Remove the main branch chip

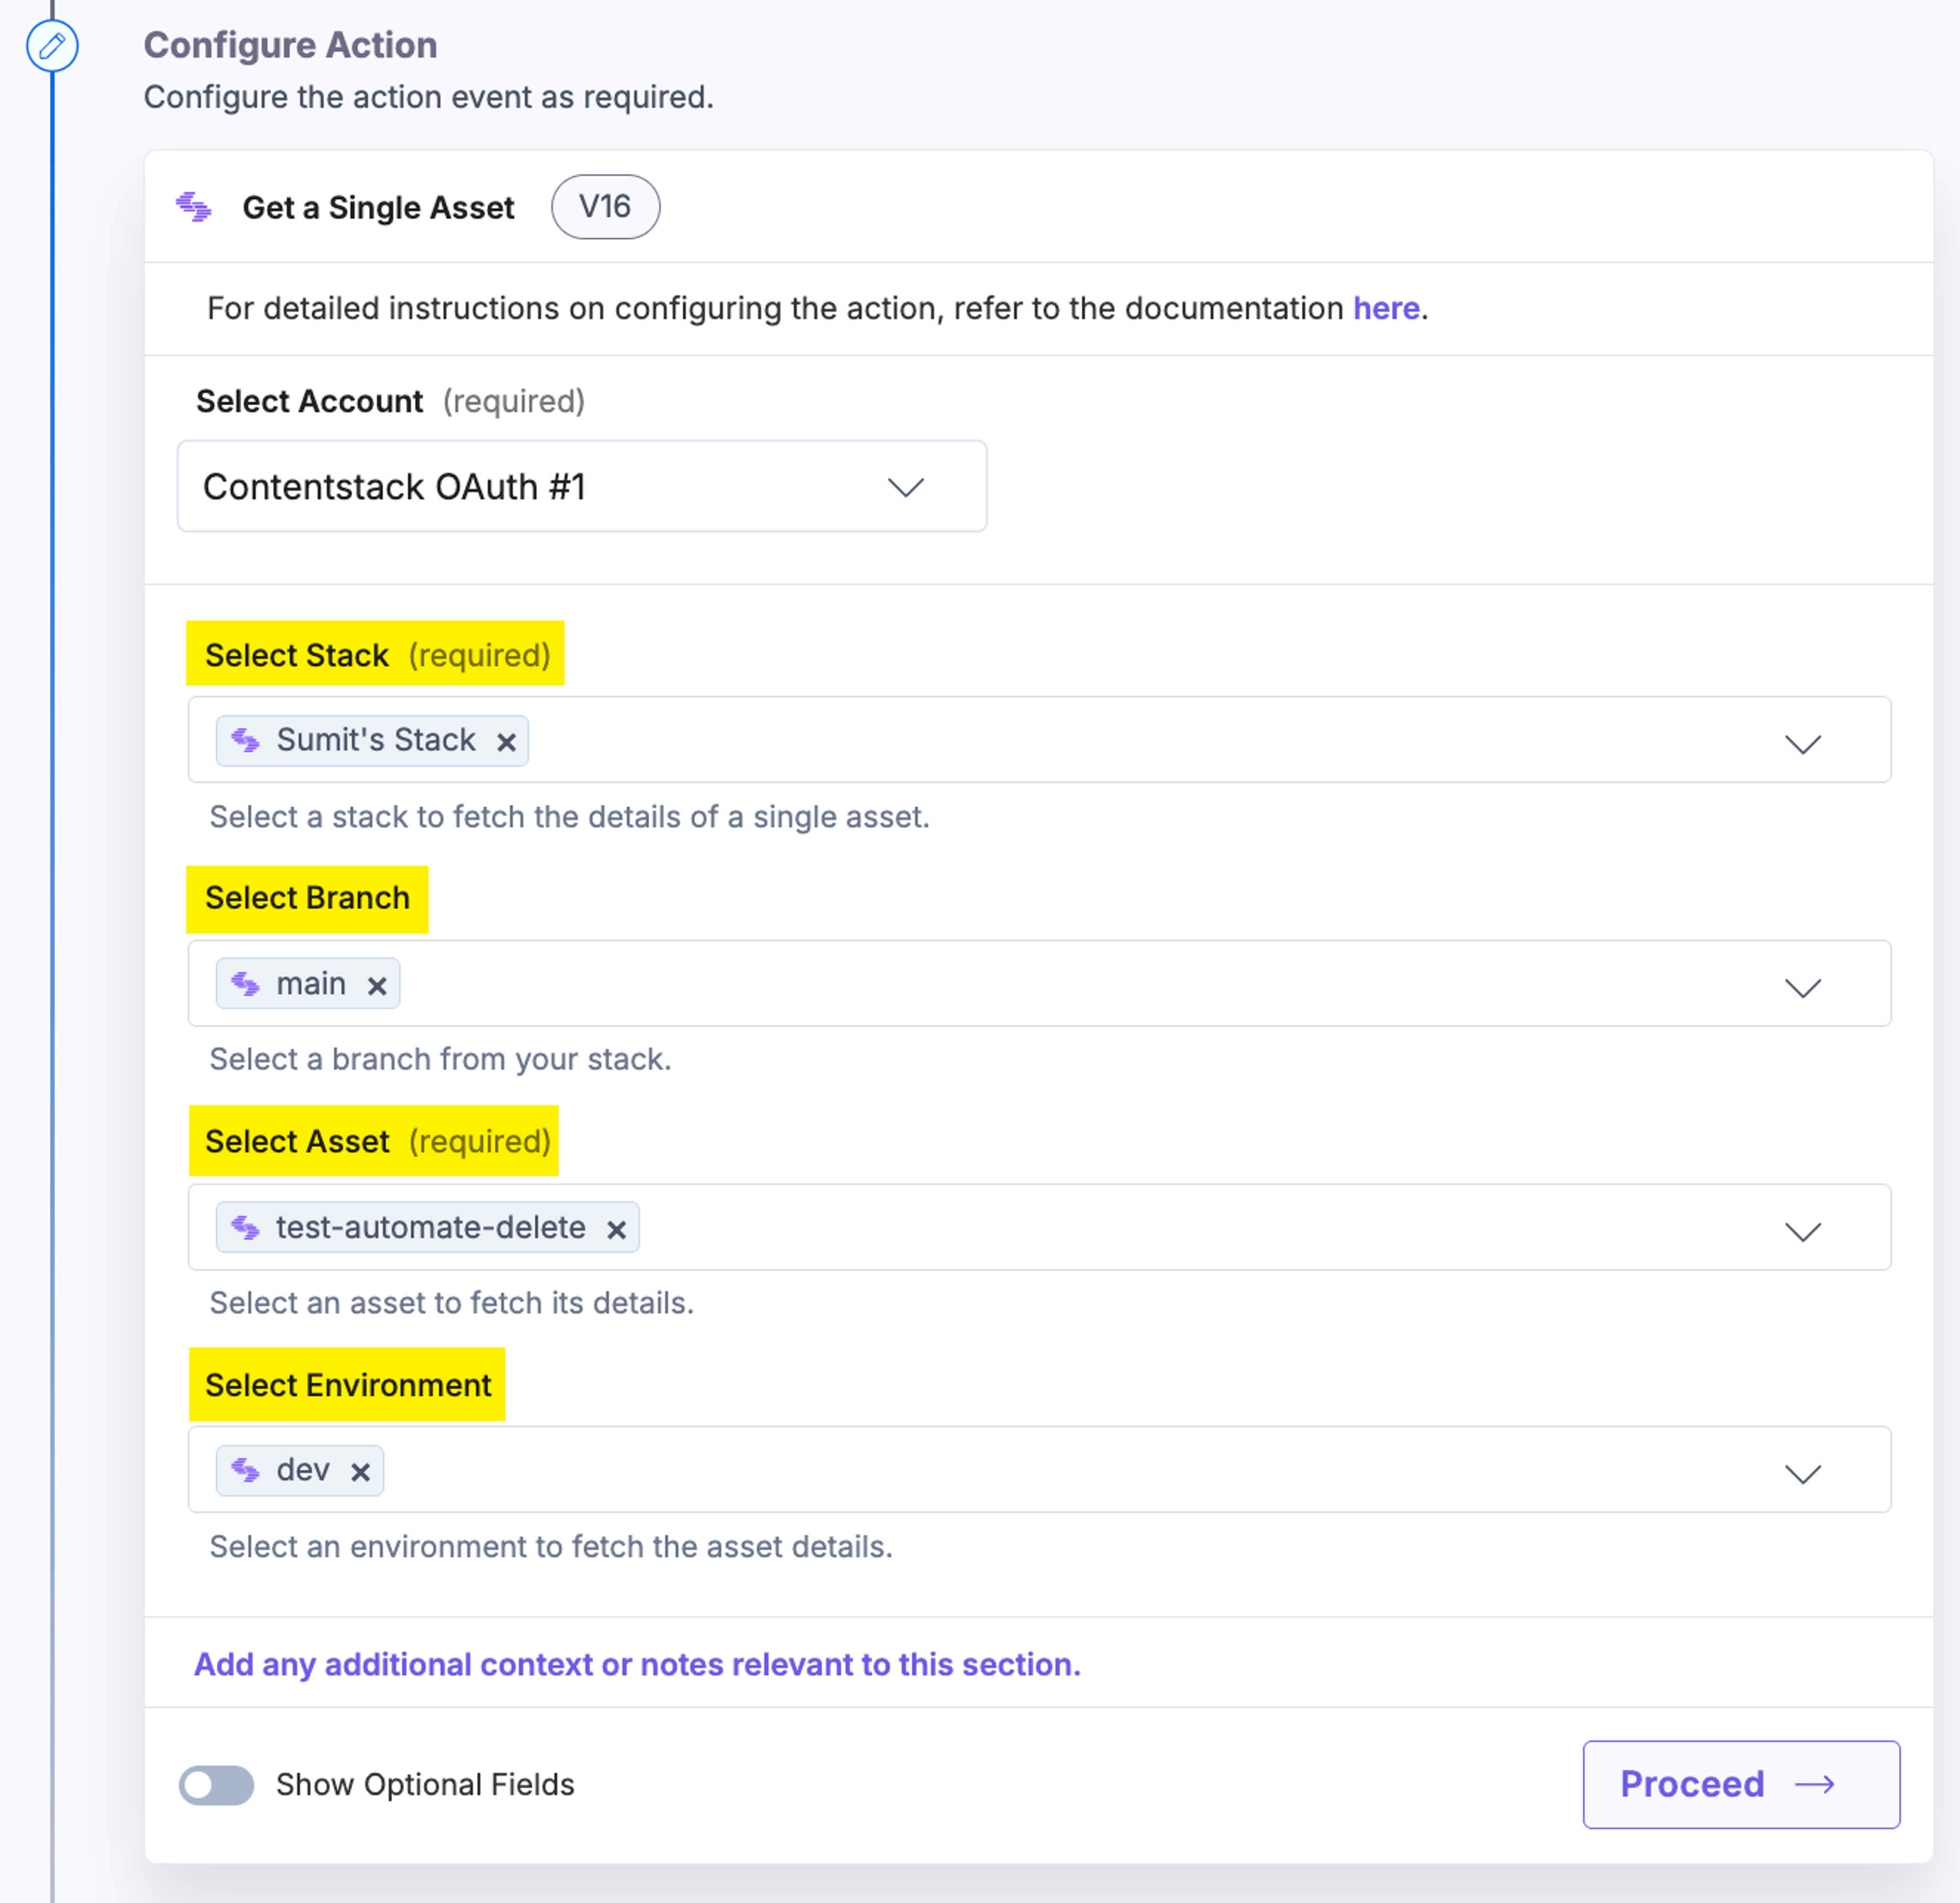377,986
